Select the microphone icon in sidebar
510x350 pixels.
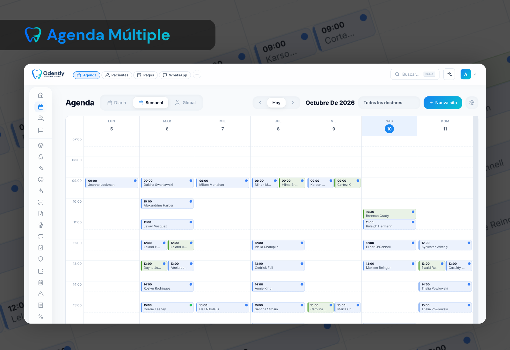[x=41, y=225]
